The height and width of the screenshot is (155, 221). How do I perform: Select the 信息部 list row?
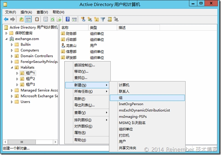tap(82, 51)
